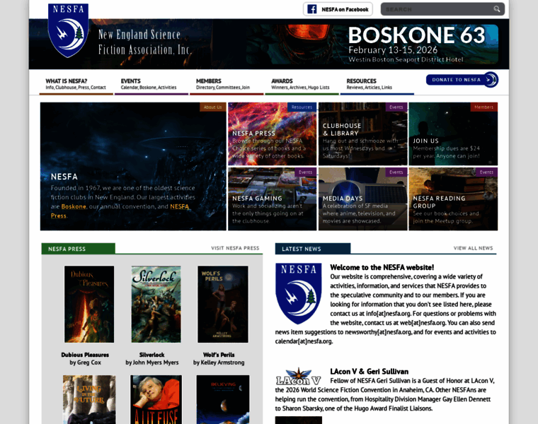Image resolution: width=538 pixels, height=424 pixels.
Task: Click 'New England Science Fiction Association' title
Action: pos(144,42)
